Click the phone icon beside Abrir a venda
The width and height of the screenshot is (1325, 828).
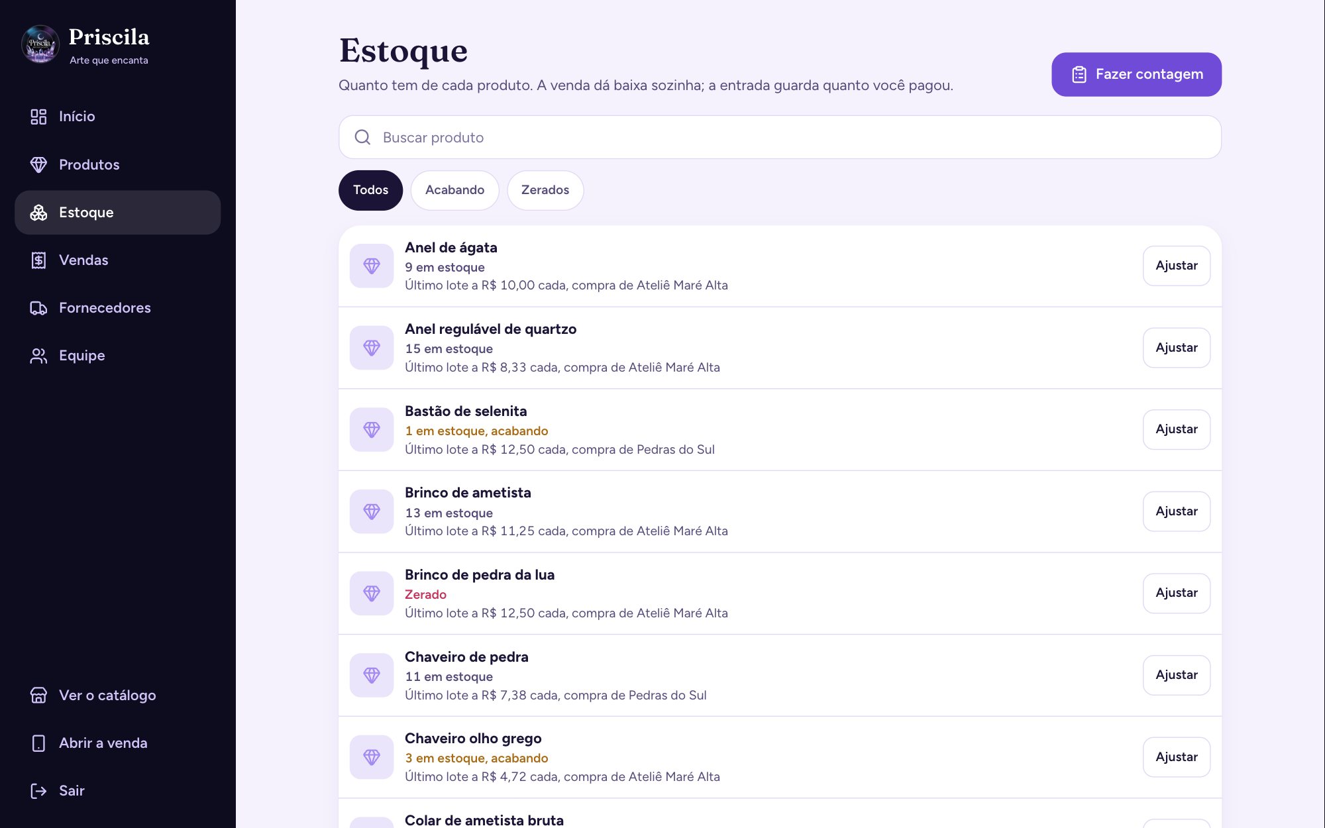(38, 743)
